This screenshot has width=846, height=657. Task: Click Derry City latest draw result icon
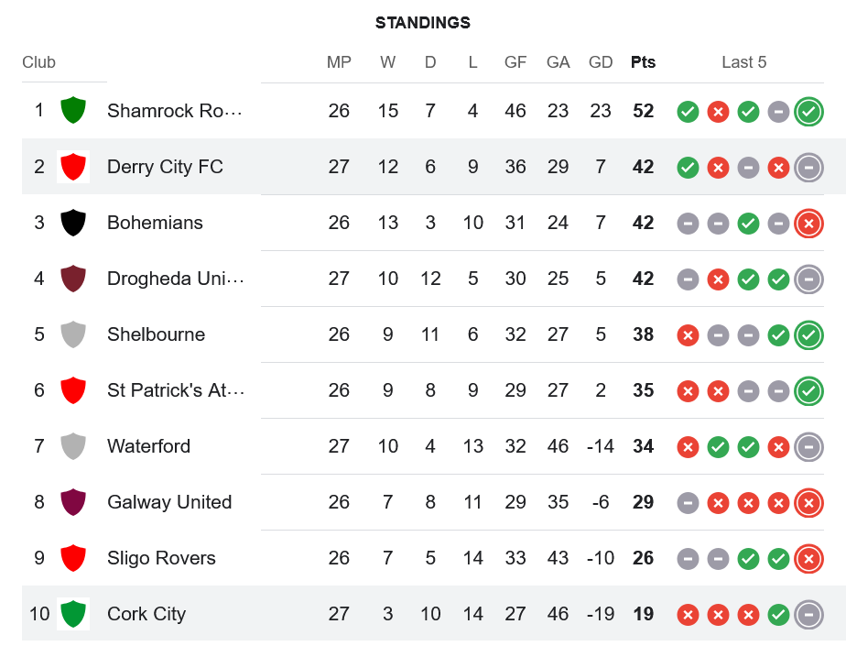point(808,168)
